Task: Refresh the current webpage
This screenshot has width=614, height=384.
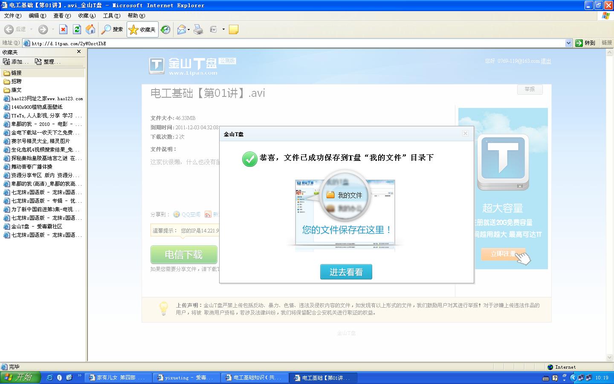Action: [x=77, y=29]
